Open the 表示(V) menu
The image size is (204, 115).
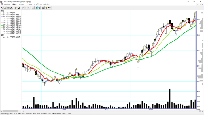22,4
